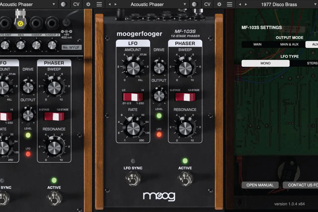Click the half-circle compare icon beside the preset name
Image resolution: width=318 pixels, height=212 pixels.
pos(63,4)
